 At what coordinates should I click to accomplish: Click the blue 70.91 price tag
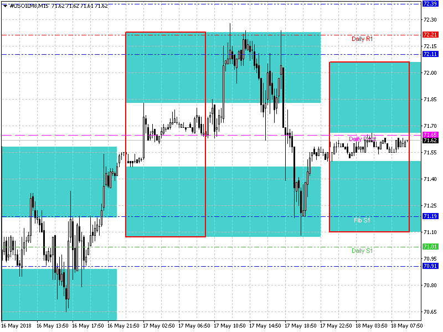430,266
